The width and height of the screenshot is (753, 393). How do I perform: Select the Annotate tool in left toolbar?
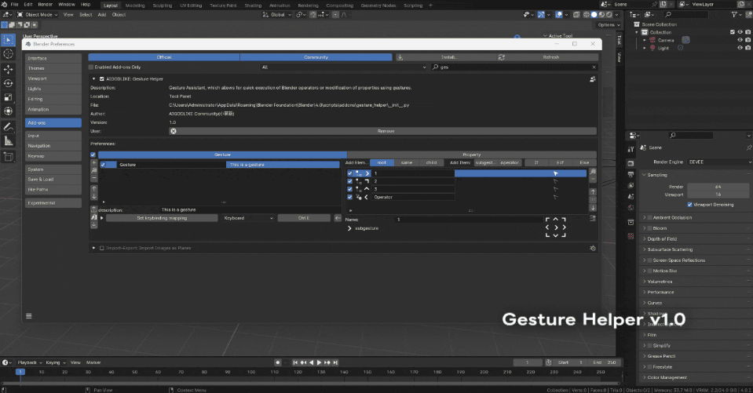[x=8, y=126]
